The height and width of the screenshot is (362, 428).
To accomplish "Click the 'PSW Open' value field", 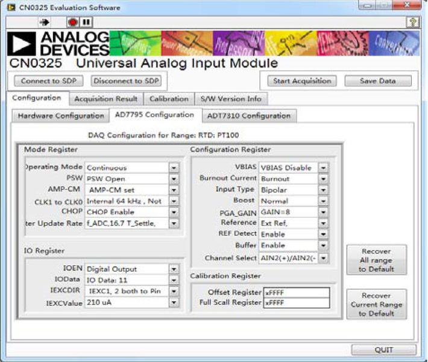I will pos(127,179).
